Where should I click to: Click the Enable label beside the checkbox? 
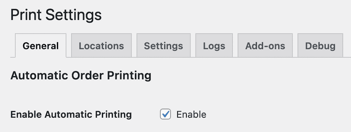coord(191,114)
